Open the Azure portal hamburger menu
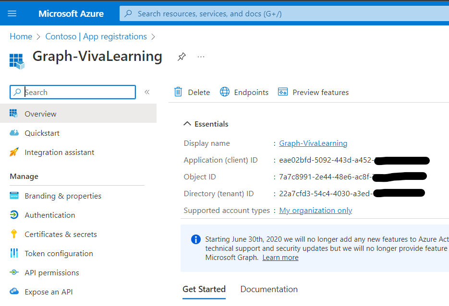 pos(12,13)
